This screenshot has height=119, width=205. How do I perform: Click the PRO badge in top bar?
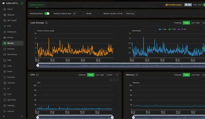tap(188, 5)
